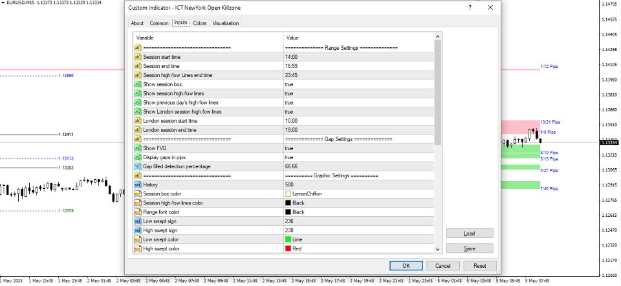
Task: Click the 1.12659 level label on chart
Action: coord(66,211)
